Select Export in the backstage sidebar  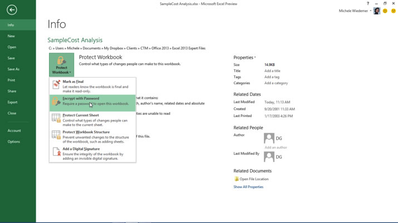coord(12,102)
